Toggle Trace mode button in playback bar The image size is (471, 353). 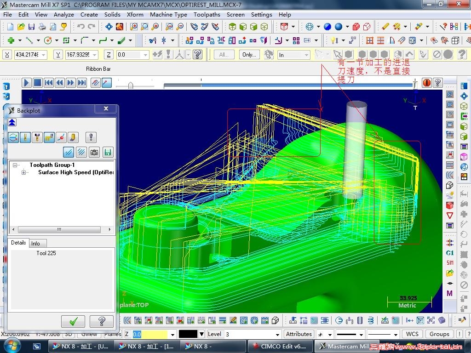pyautogui.click(x=96, y=83)
